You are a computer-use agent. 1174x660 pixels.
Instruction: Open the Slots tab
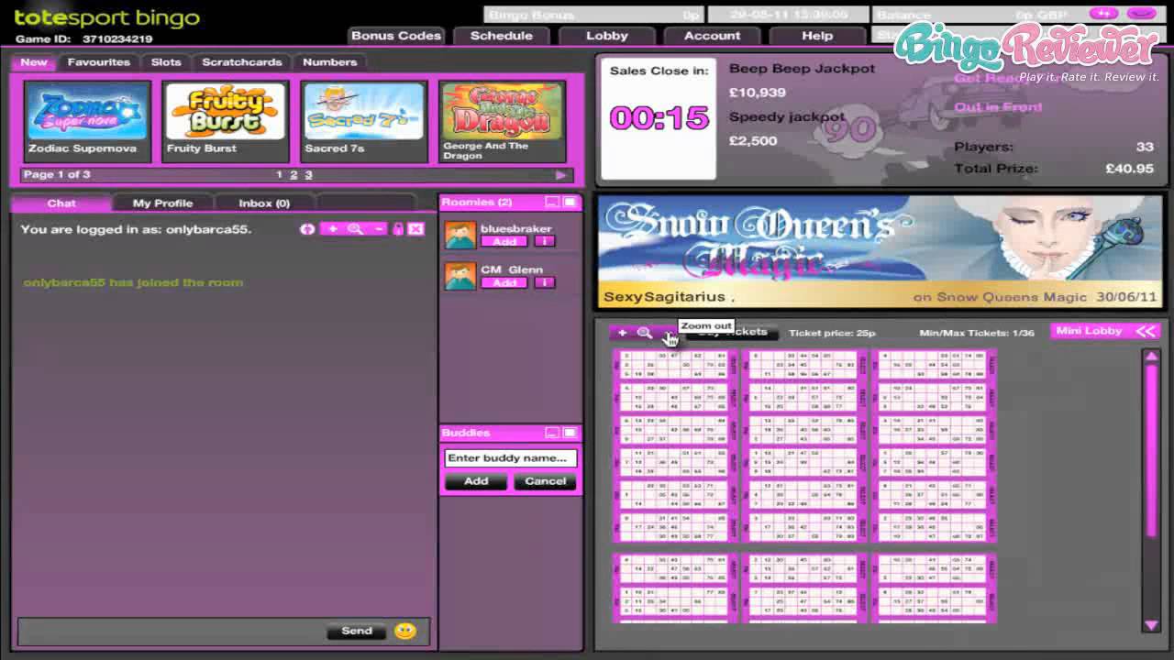point(166,62)
